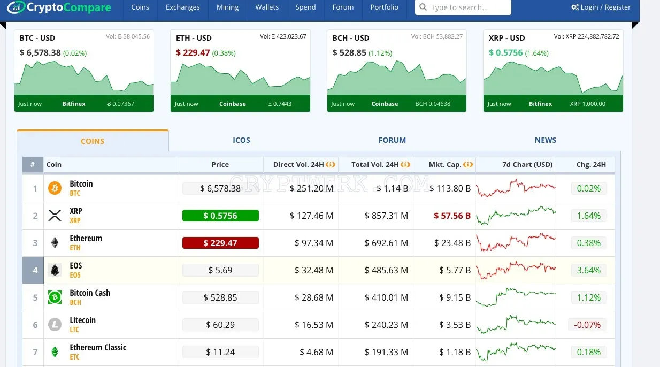Screen dimensions: 660x367
Task: Click Bitcoin price $ 6,578.38 in table
Action: (220, 188)
